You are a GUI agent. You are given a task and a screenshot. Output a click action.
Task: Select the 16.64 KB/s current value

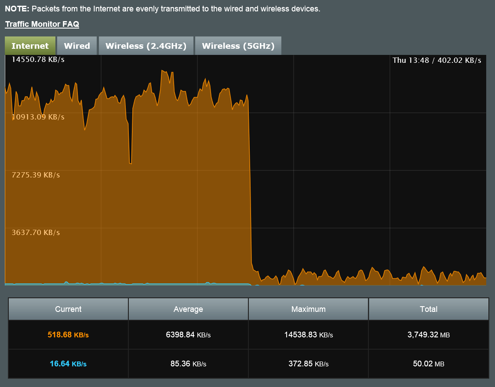pyautogui.click(x=68, y=364)
